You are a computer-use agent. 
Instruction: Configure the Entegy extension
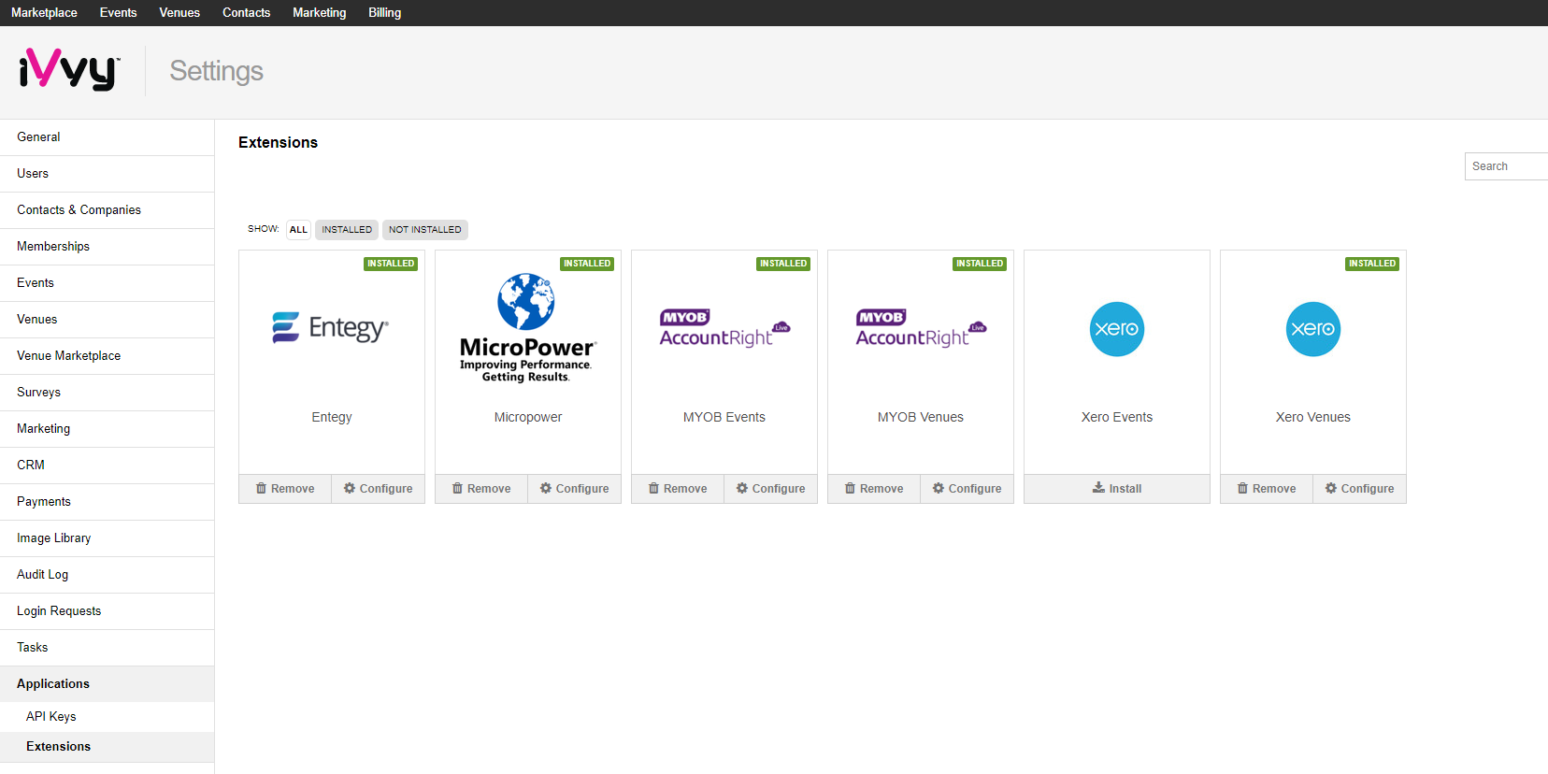coord(378,489)
